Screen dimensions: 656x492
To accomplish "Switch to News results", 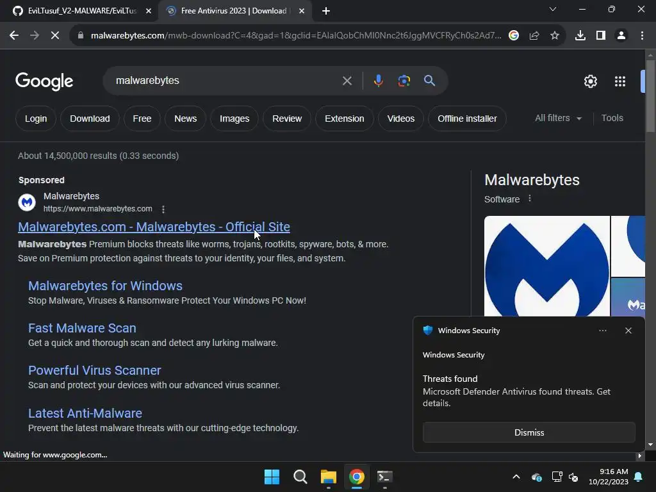I will coord(185,119).
